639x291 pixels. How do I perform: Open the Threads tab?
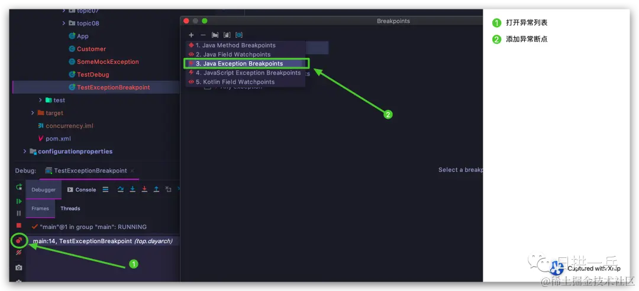click(x=70, y=208)
